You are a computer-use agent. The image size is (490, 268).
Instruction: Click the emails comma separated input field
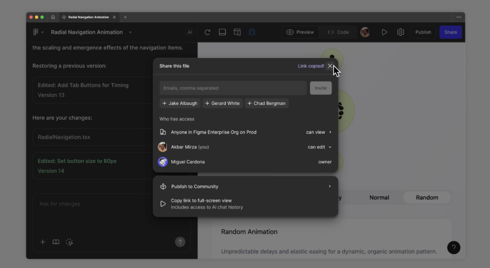233,88
